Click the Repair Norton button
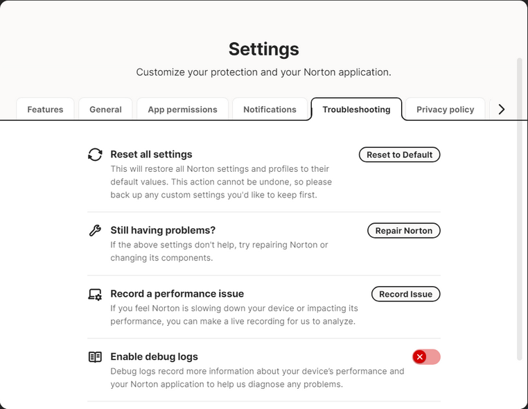Viewport: 528px width, 409px height. pyautogui.click(x=403, y=231)
